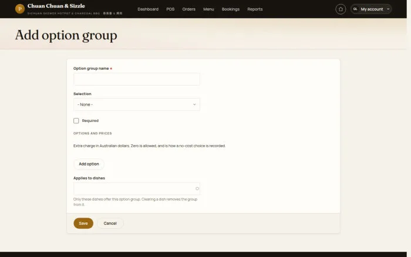Click the Required checkbox label text
Screen dimensions: 411x257
pos(90,121)
